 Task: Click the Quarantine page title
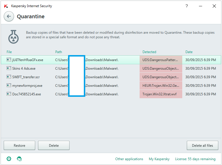coord(31,17)
